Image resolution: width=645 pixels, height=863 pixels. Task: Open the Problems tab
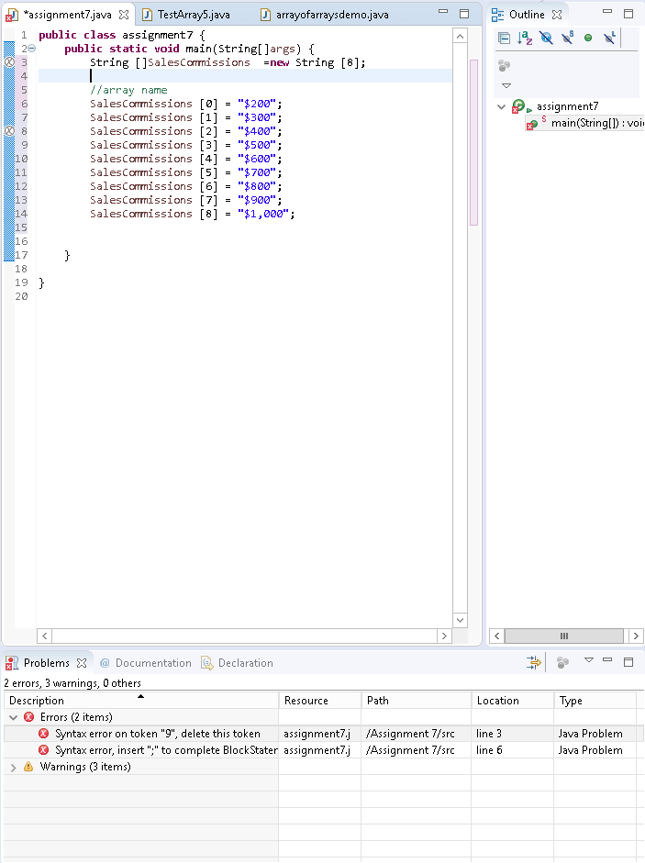pos(46,663)
